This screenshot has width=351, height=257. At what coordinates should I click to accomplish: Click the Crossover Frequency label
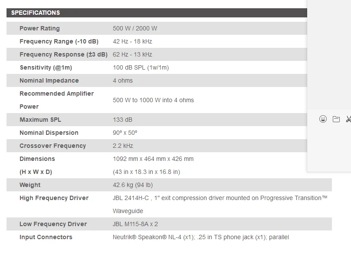[52, 146]
